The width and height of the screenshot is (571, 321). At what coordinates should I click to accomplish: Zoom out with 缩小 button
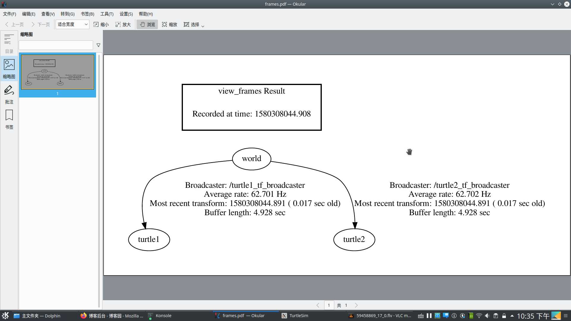click(x=101, y=24)
